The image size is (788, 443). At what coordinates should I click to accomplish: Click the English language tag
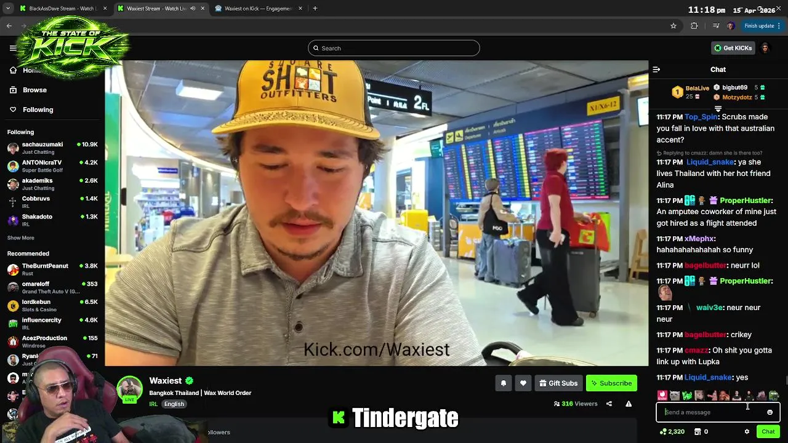[174, 404]
